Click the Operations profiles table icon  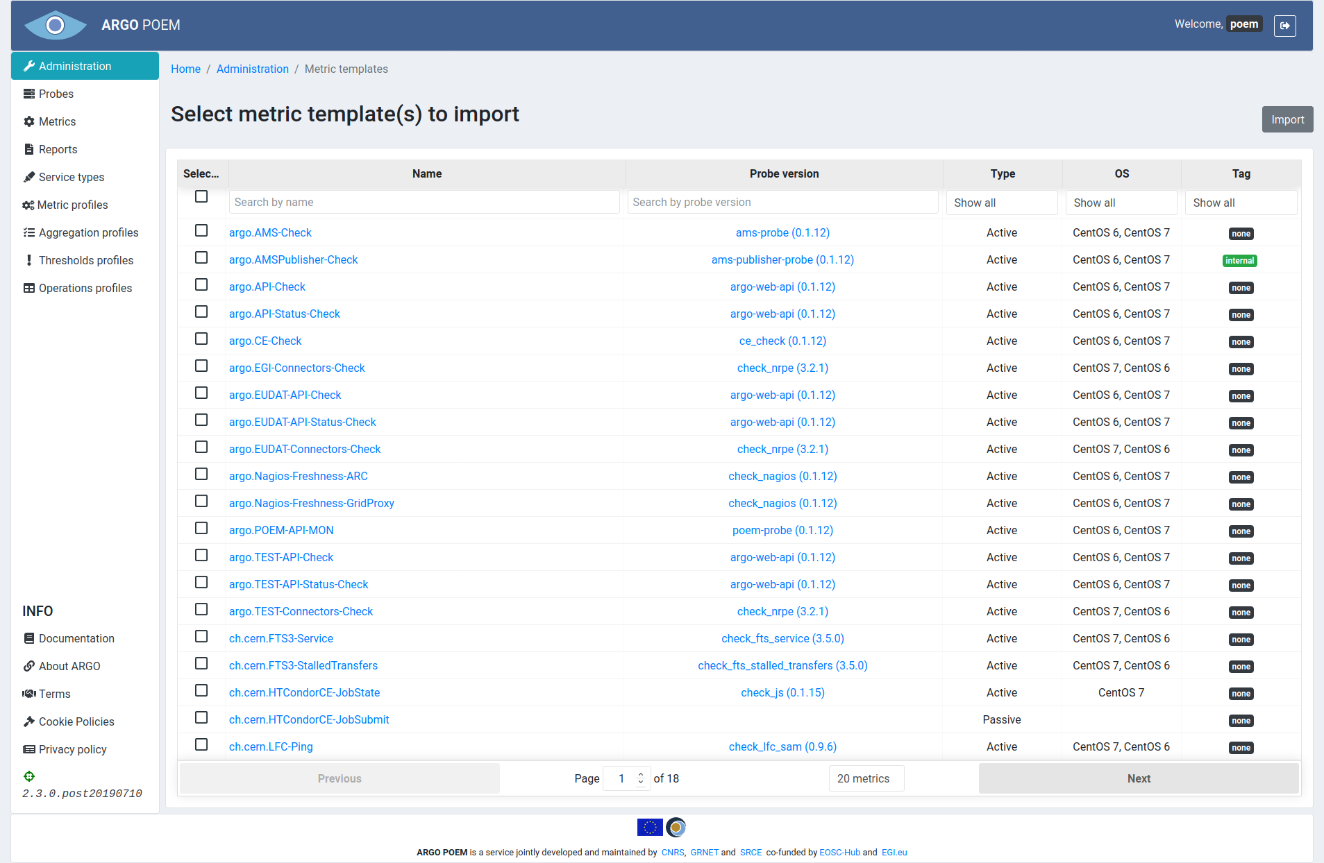pos(29,288)
